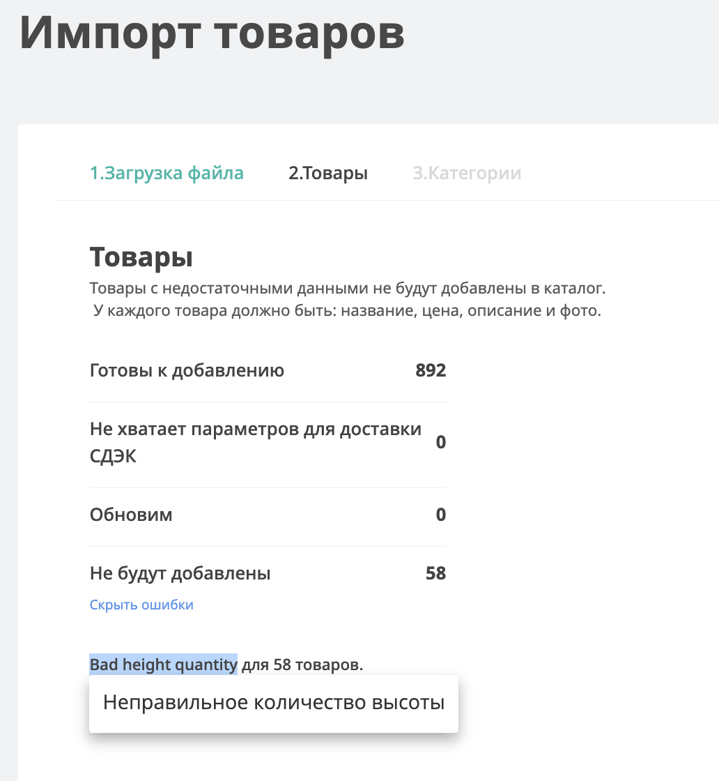Click the "Товары" section heading
This screenshot has width=719, height=781.
pos(141,257)
